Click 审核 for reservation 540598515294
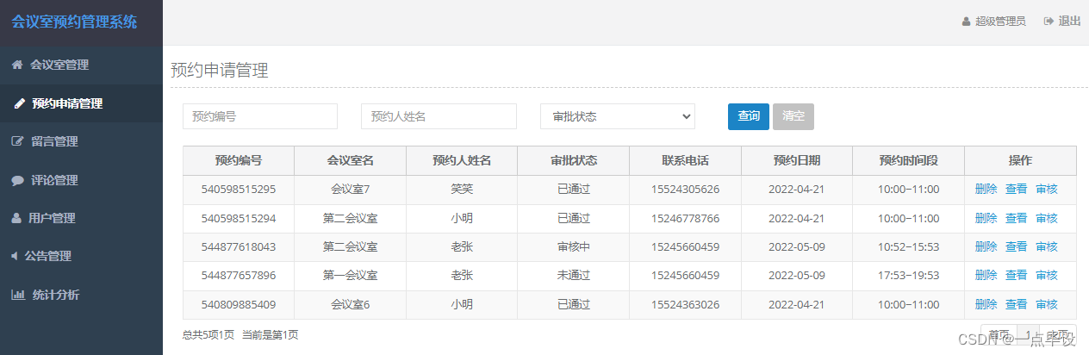Image resolution: width=1089 pixels, height=355 pixels. tap(1046, 219)
